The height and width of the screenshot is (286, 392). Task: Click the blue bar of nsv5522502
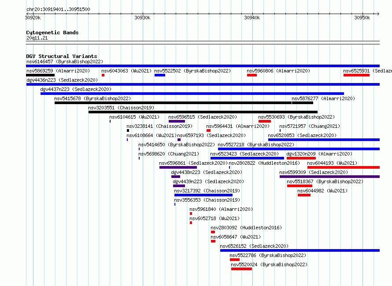[x=160, y=75]
